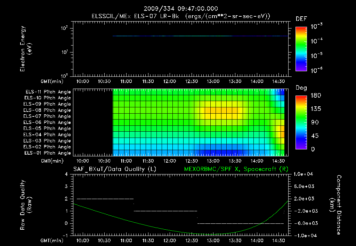This screenshot has width=356, height=246.
Task: Click the data quality level 2 line segment
Action: [105, 199]
